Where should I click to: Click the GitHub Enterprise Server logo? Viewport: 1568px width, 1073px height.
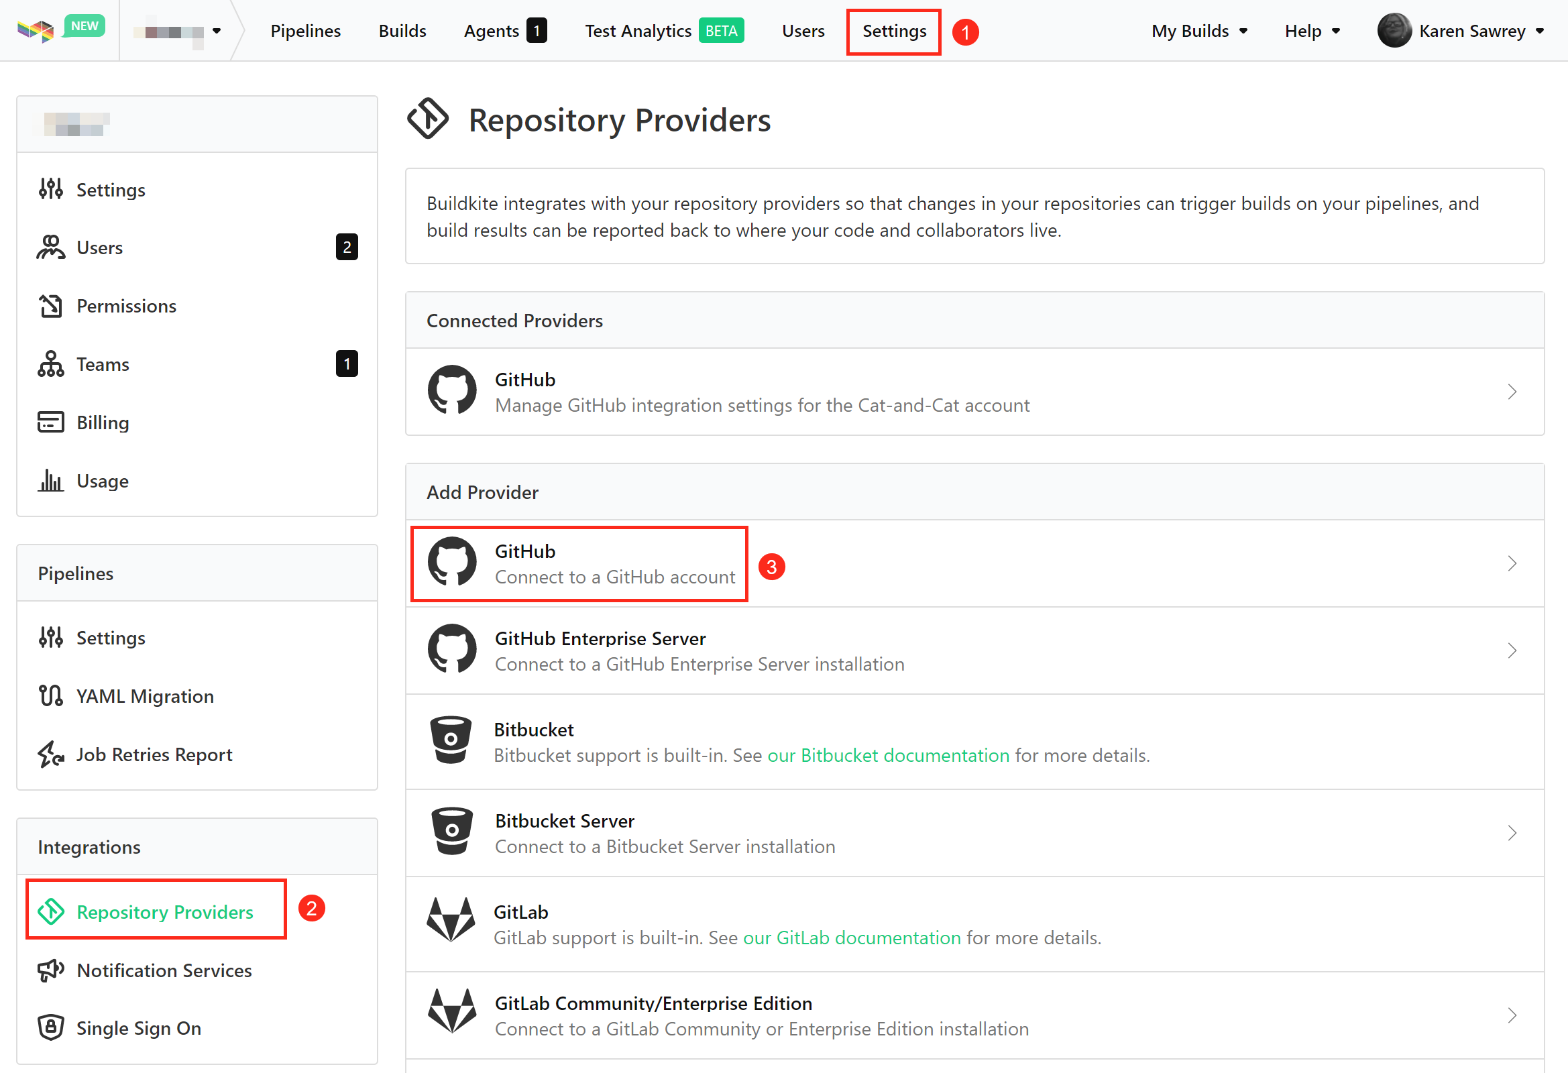[x=452, y=648]
